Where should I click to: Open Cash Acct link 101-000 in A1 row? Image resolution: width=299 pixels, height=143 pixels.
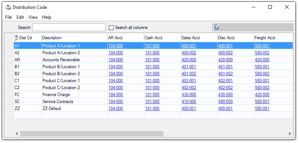[x=152, y=46]
